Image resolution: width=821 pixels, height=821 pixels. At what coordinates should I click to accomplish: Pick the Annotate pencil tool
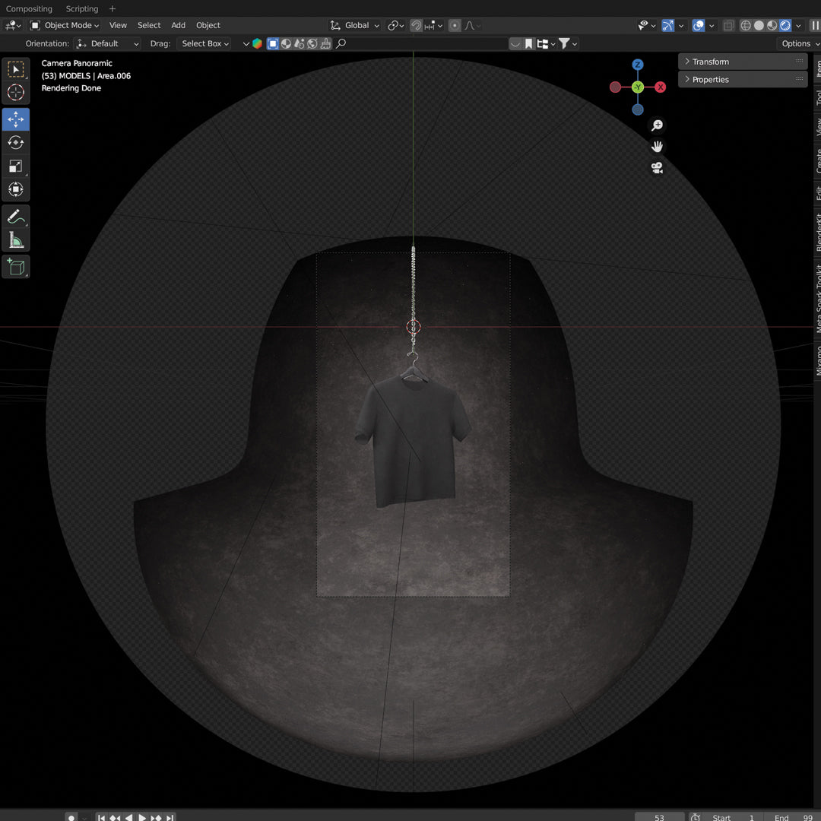(x=15, y=217)
